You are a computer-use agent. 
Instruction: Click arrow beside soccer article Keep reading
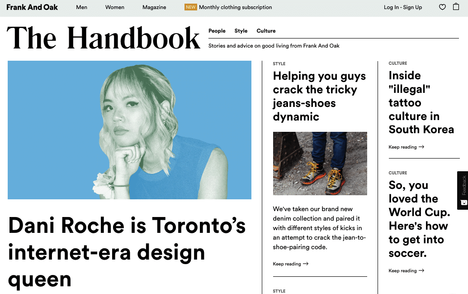pyautogui.click(x=421, y=271)
